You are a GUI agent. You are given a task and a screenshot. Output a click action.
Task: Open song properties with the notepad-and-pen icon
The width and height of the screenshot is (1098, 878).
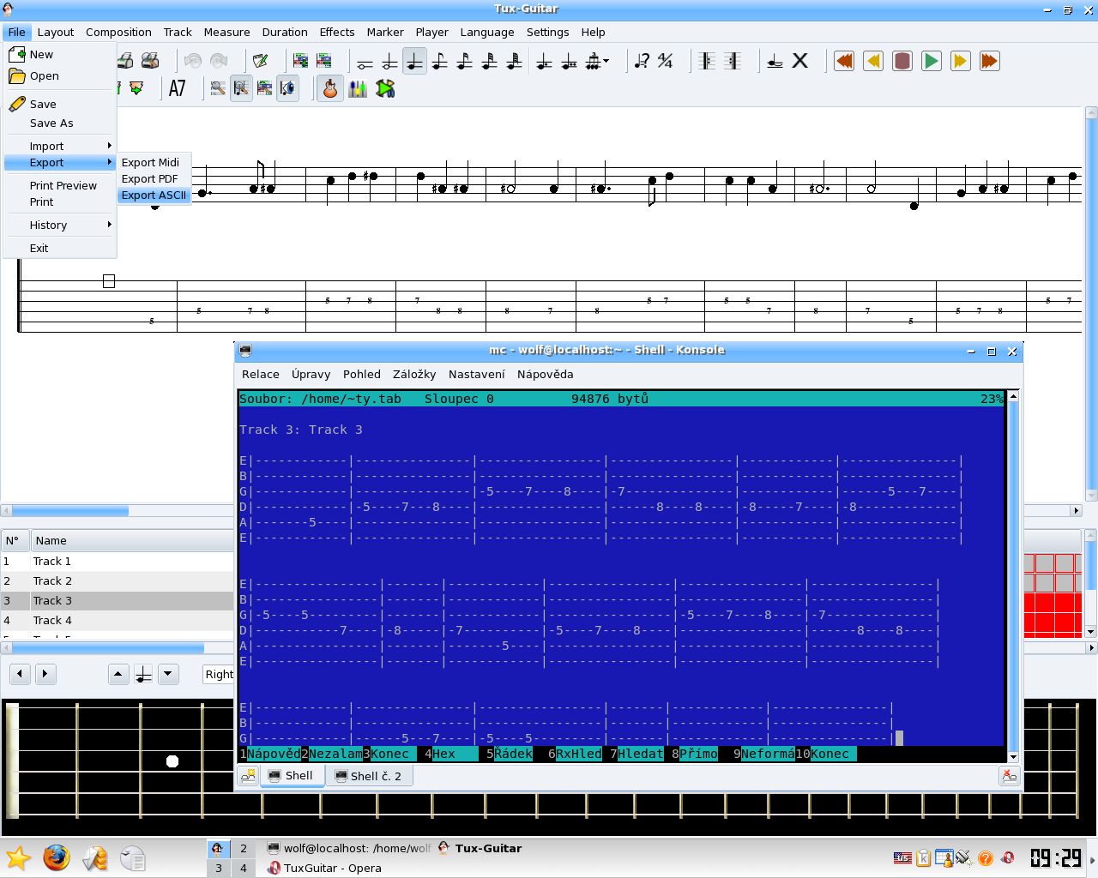tap(260, 61)
